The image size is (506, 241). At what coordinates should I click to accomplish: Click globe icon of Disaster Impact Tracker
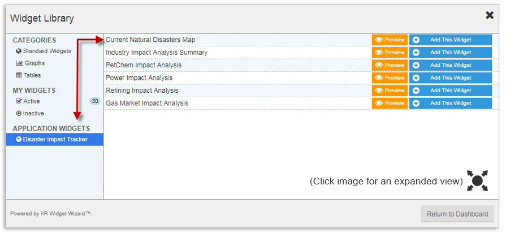19,139
